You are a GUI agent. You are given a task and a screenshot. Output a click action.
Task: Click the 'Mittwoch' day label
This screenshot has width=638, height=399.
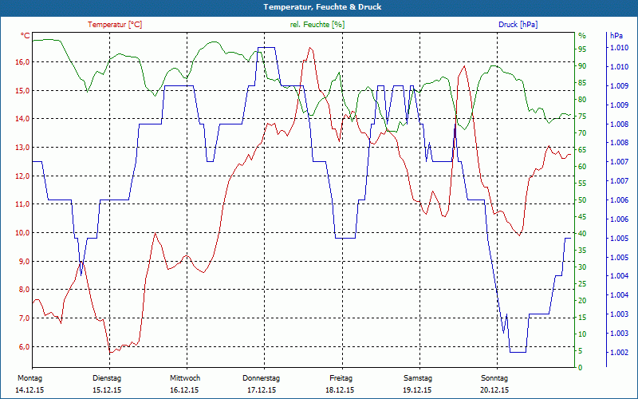185,377
